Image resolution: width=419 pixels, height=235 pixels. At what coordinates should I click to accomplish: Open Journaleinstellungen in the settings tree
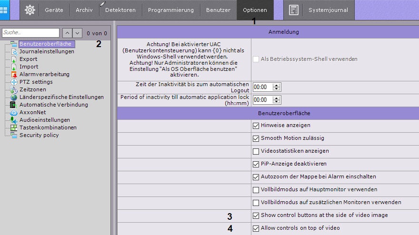click(46, 51)
